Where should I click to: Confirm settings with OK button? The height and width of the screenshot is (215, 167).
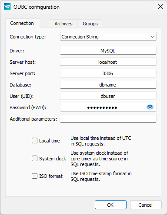(x=110, y=205)
